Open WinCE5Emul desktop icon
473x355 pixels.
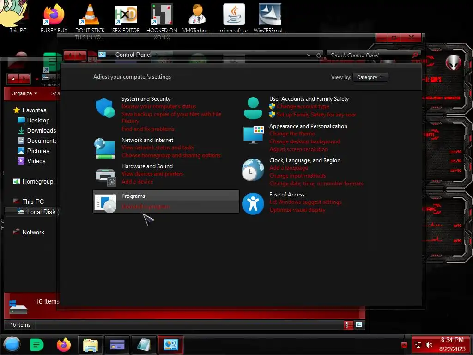pos(270,18)
